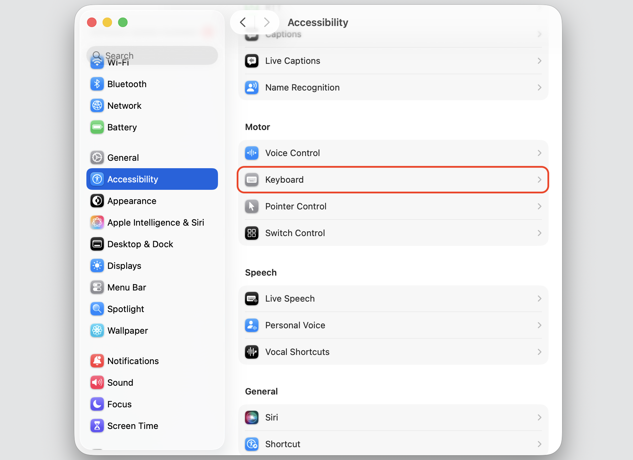
Task: Go forward with the forward arrow
Action: pyautogui.click(x=267, y=22)
